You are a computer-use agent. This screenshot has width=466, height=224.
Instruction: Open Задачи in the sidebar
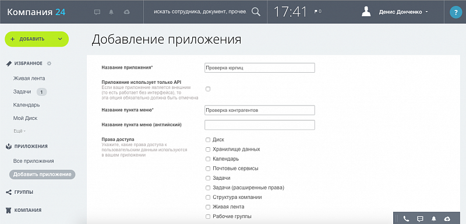point(22,92)
